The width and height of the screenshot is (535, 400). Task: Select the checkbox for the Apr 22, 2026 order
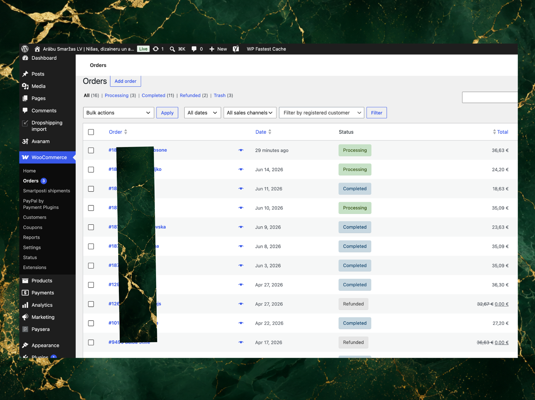tap(91, 323)
